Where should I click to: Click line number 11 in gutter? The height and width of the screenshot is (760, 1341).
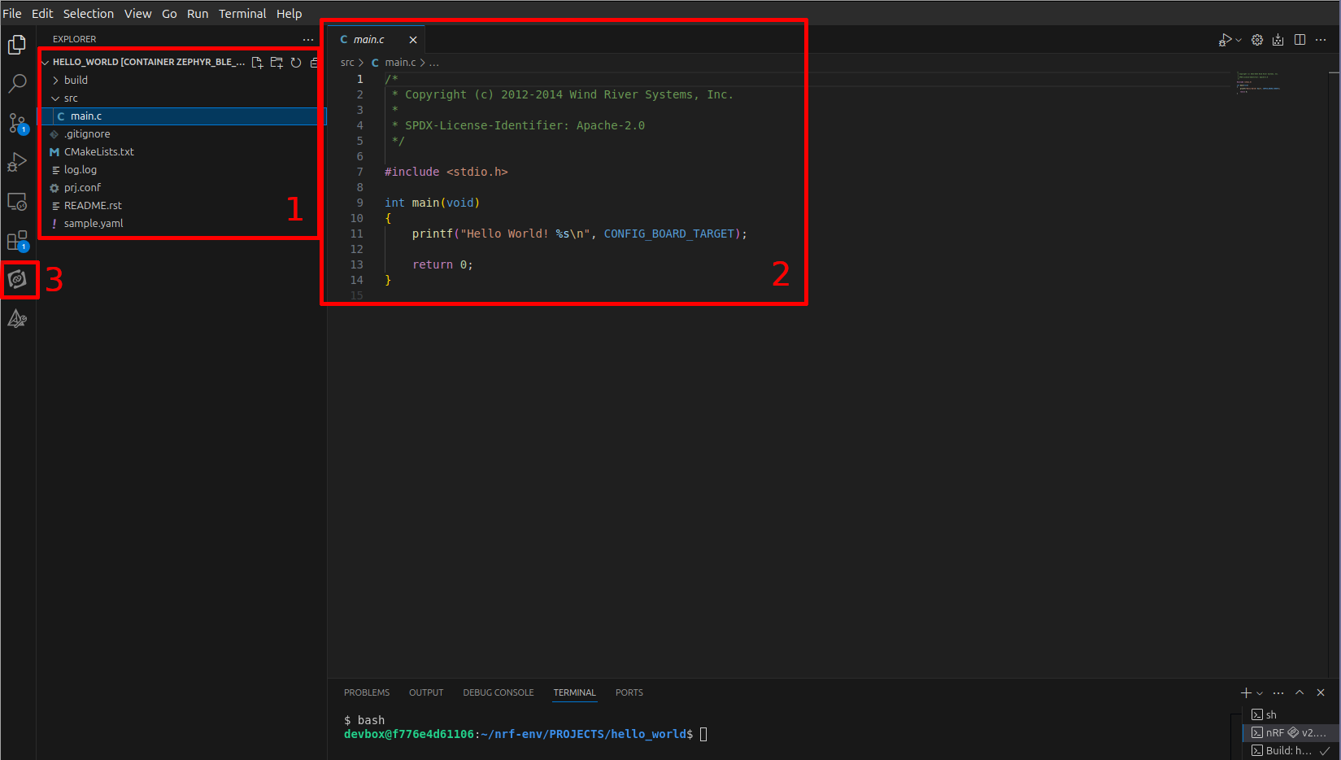click(x=356, y=234)
